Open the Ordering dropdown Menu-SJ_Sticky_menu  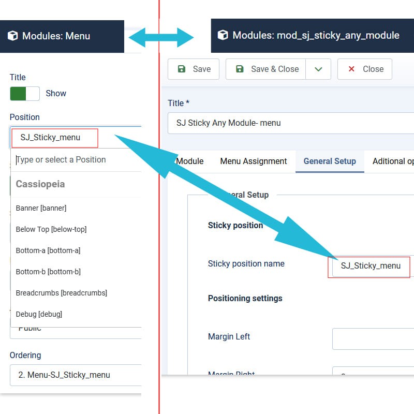76,375
